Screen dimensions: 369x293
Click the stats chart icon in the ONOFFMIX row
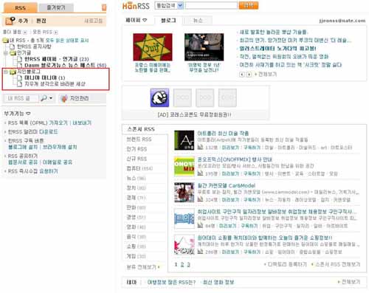pos(201,173)
